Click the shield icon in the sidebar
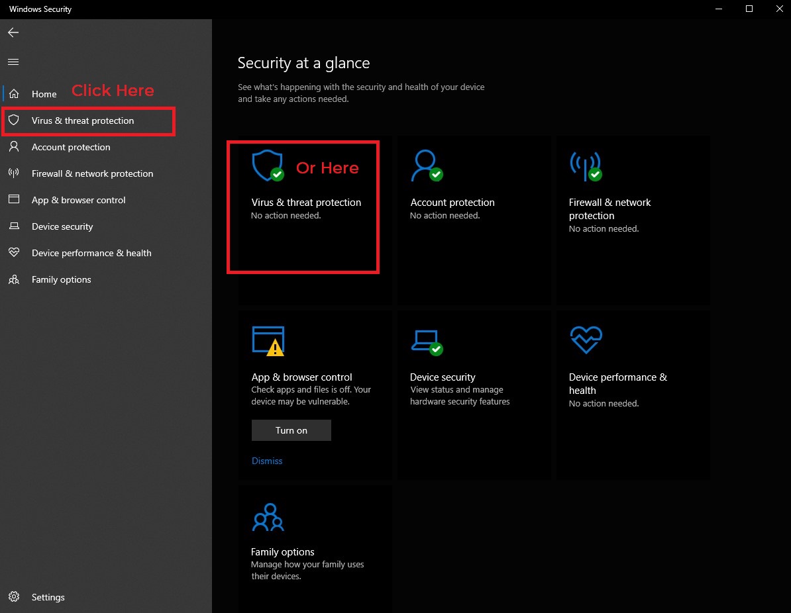 [x=14, y=120]
